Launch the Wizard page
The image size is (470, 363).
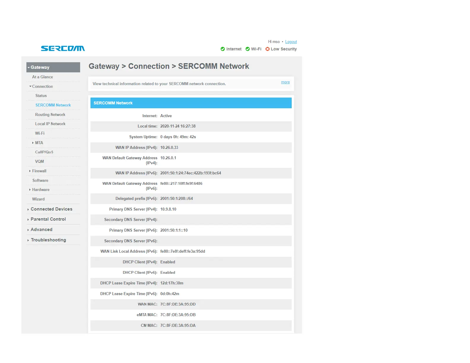(38, 199)
